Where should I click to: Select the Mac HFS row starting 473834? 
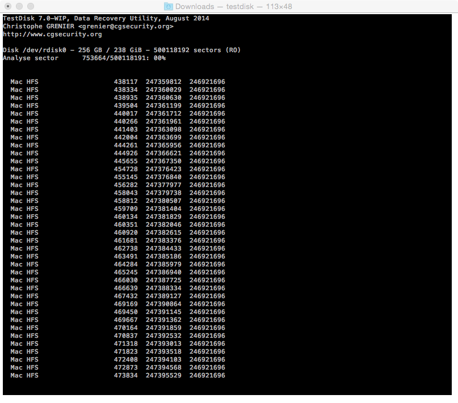click(117, 375)
